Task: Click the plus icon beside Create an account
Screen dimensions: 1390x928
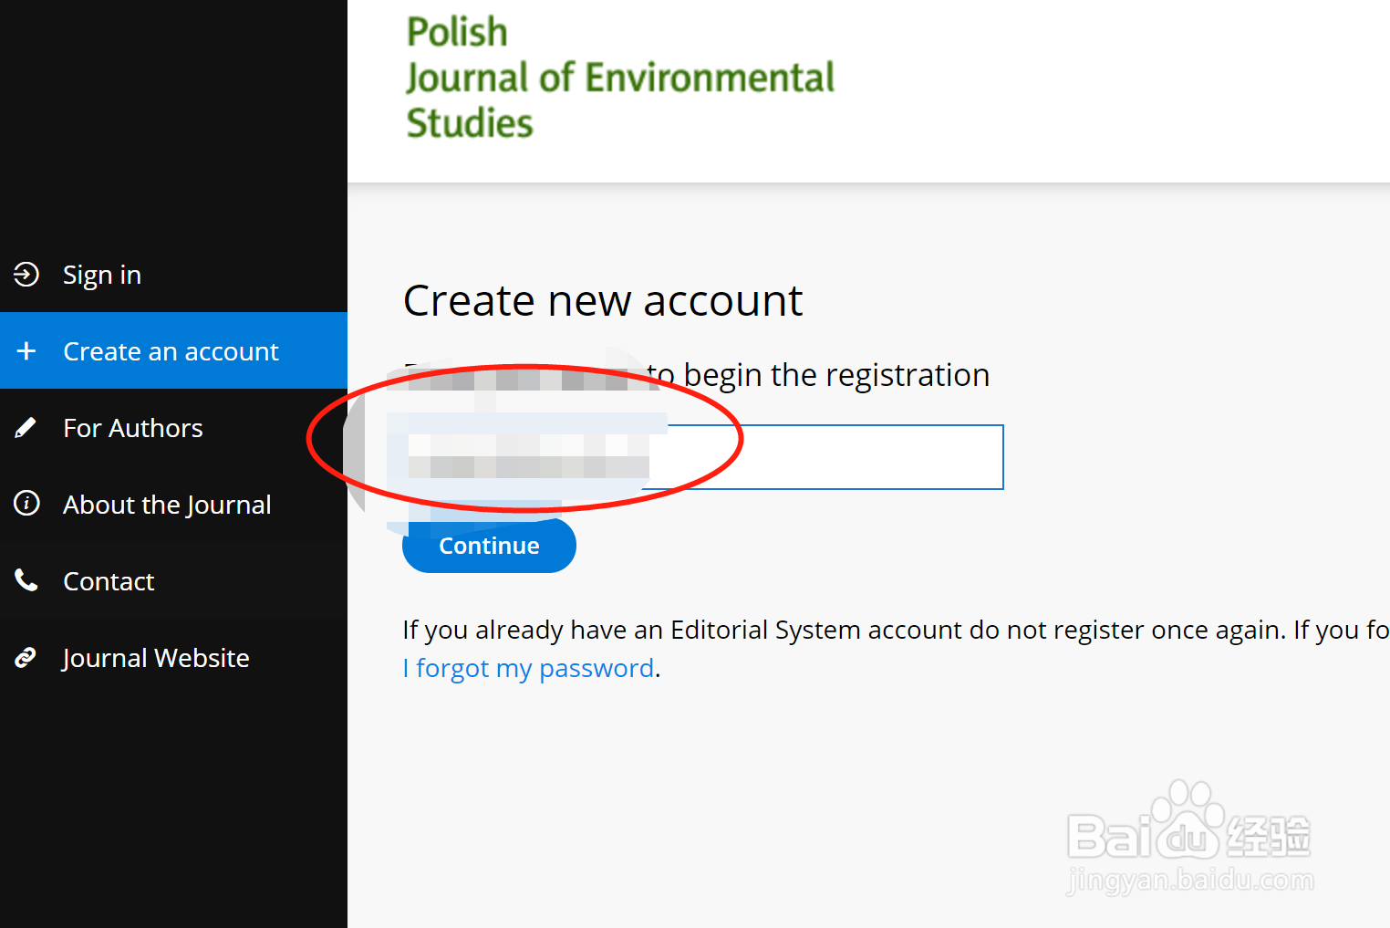Action: click(x=26, y=351)
